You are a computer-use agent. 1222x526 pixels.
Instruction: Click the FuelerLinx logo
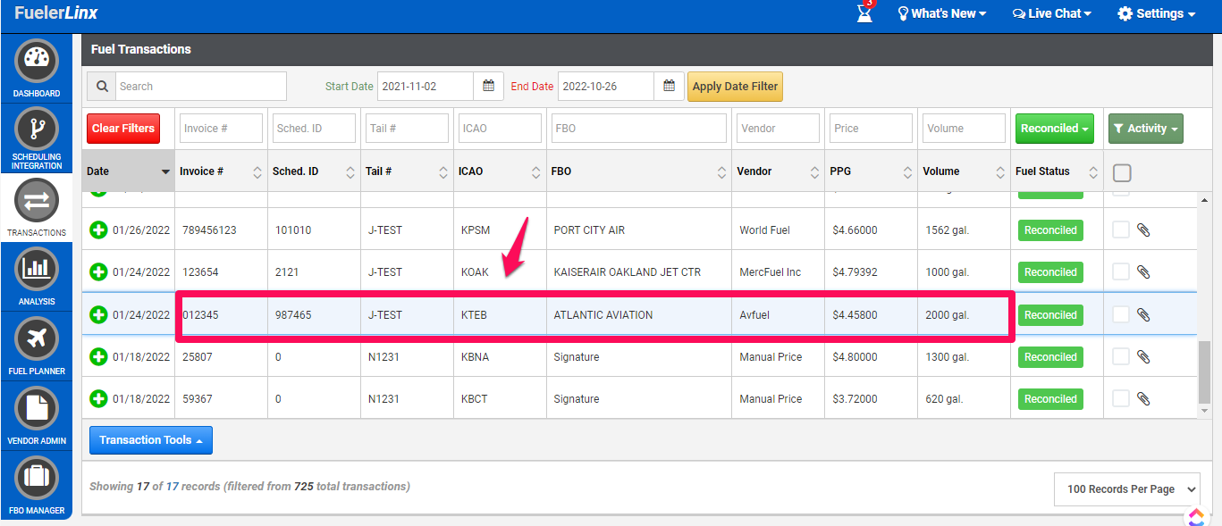55,13
